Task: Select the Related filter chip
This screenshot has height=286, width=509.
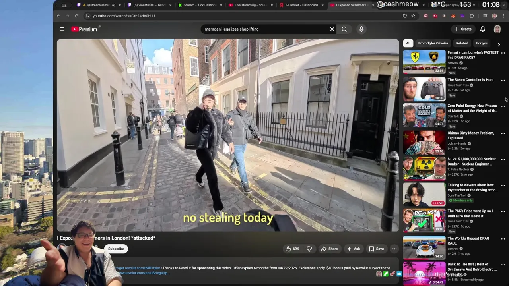Action: pos(462,43)
